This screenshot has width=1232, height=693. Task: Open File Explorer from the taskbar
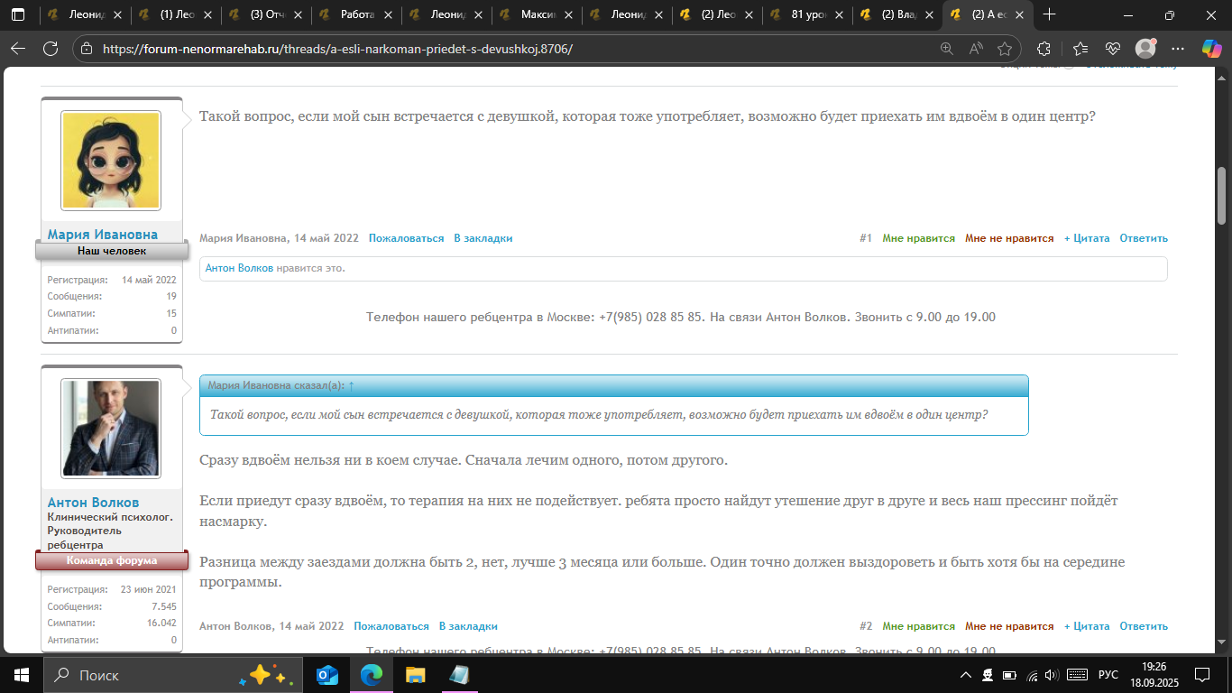[415, 675]
